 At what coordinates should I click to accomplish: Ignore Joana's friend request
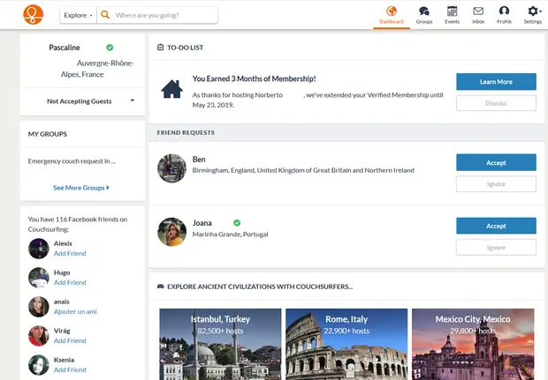click(x=496, y=247)
